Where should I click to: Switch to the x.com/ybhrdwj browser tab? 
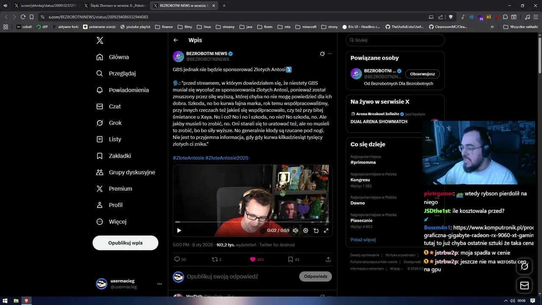tap(45, 6)
